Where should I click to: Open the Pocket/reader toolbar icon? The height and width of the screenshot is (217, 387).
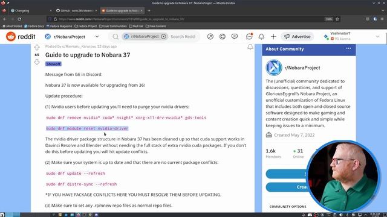click(x=368, y=19)
